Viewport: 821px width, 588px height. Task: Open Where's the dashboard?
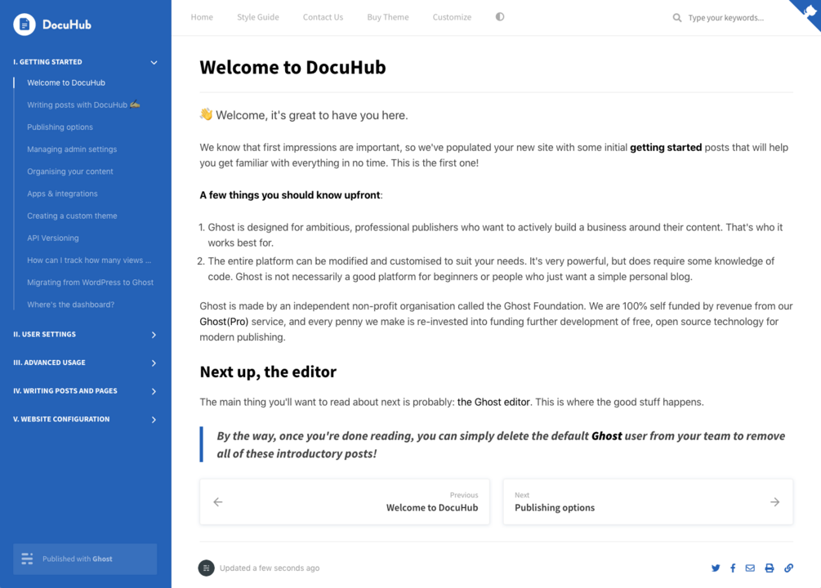[71, 305]
